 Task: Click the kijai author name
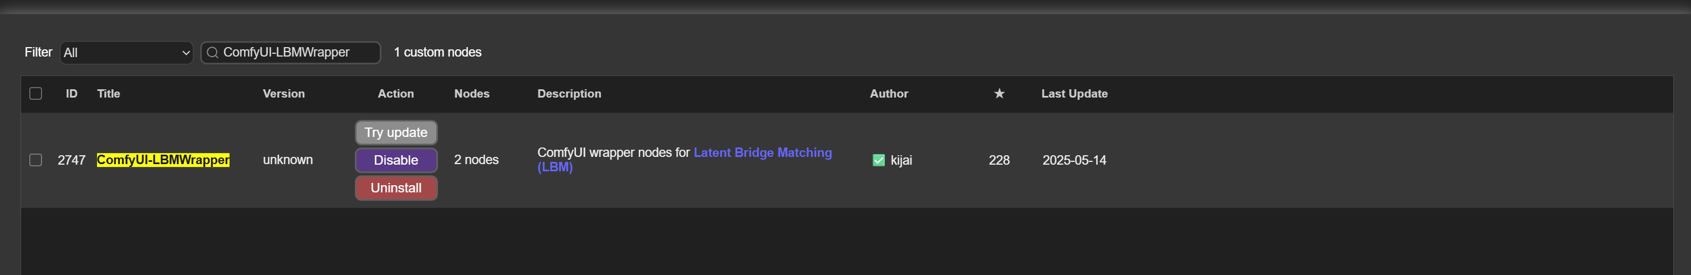(901, 160)
